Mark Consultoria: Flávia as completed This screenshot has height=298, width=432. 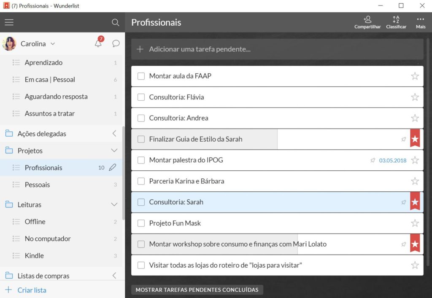[141, 97]
